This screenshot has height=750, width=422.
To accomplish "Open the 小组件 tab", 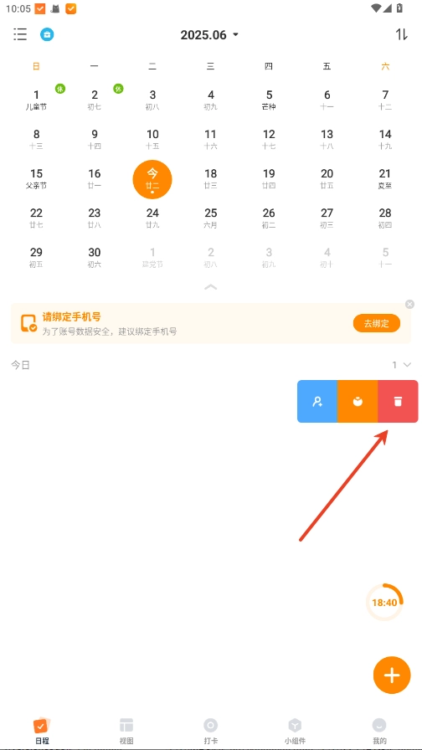I will [x=295, y=731].
